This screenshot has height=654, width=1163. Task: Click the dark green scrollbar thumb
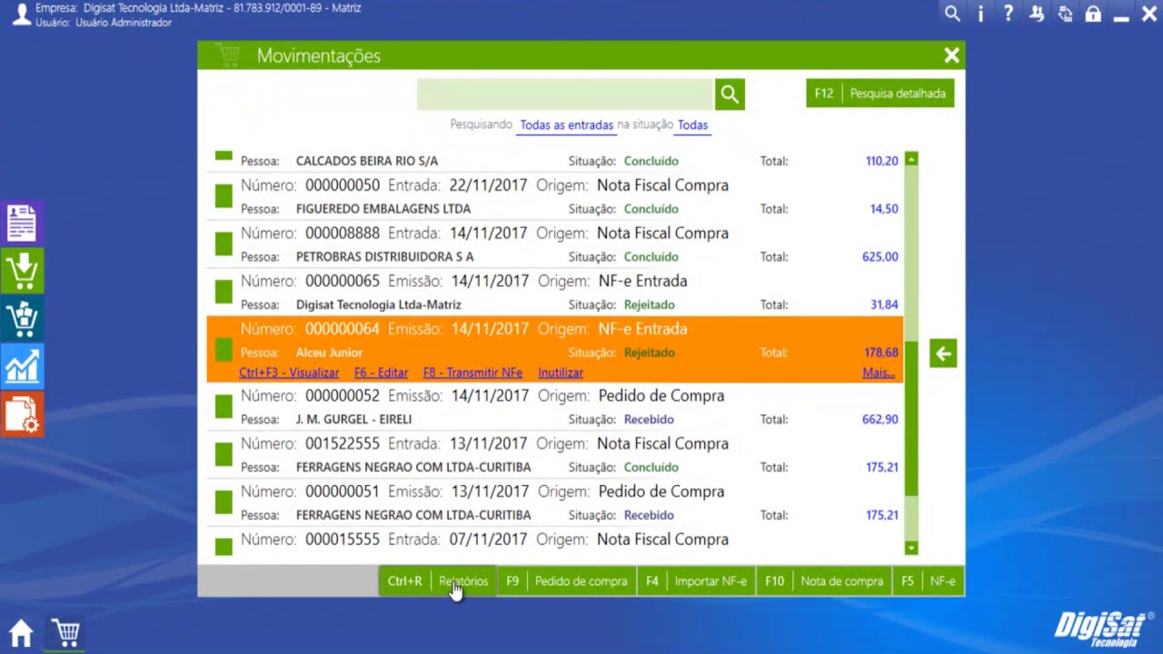coord(911,421)
